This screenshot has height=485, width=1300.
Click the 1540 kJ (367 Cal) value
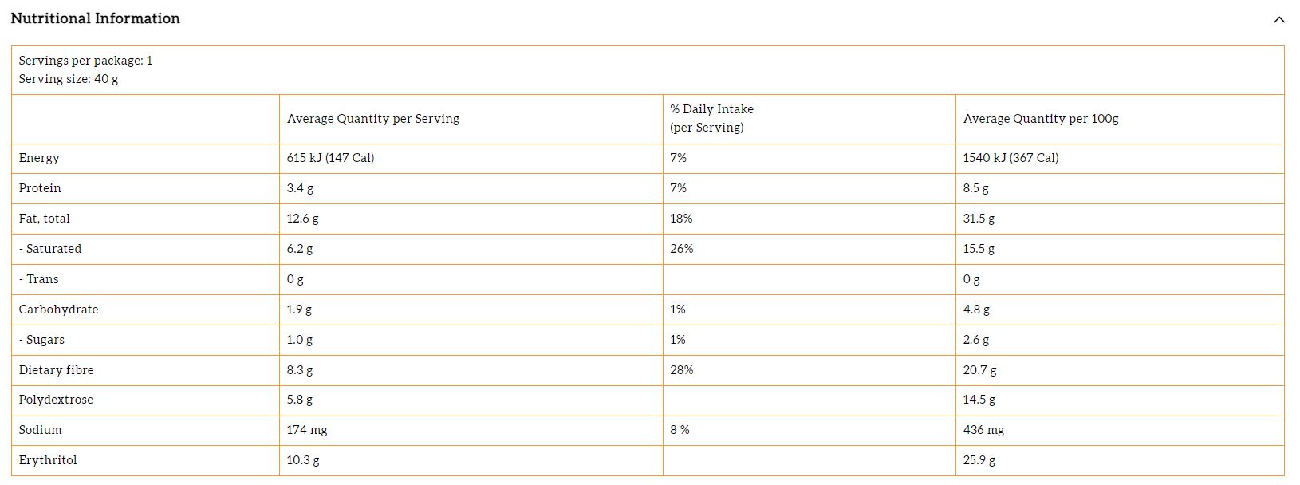(x=1010, y=158)
